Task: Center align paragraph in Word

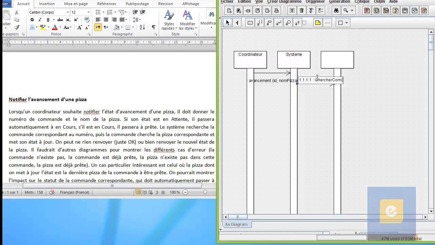Action: point(106,20)
